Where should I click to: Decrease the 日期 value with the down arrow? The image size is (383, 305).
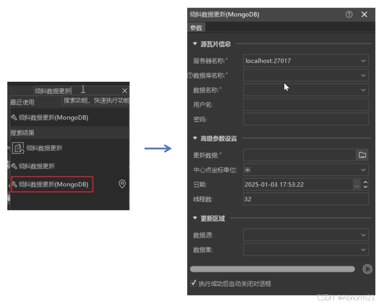(365, 187)
